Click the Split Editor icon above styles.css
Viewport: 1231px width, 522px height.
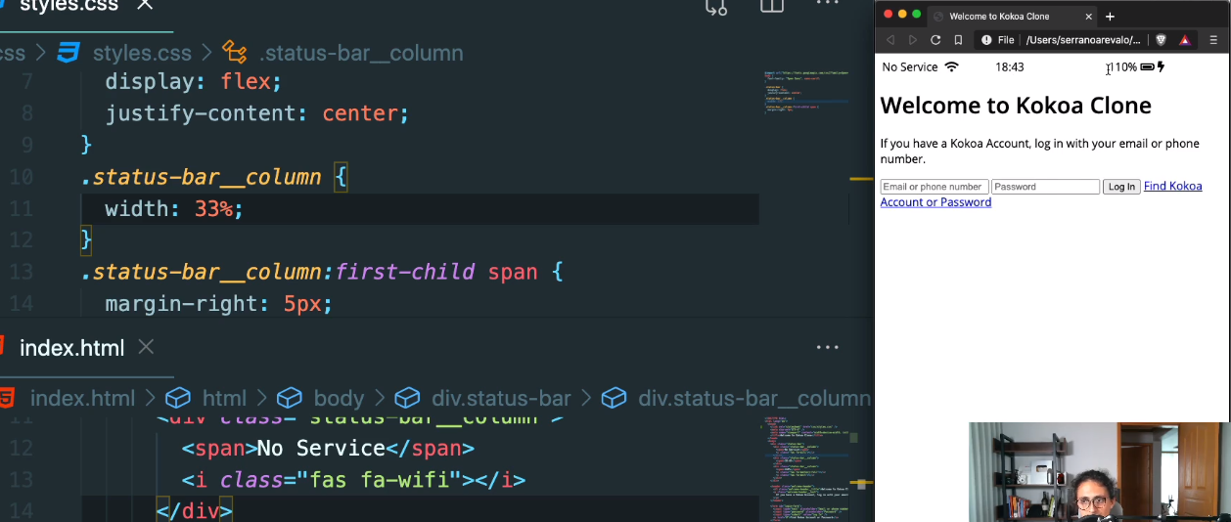tap(772, 6)
